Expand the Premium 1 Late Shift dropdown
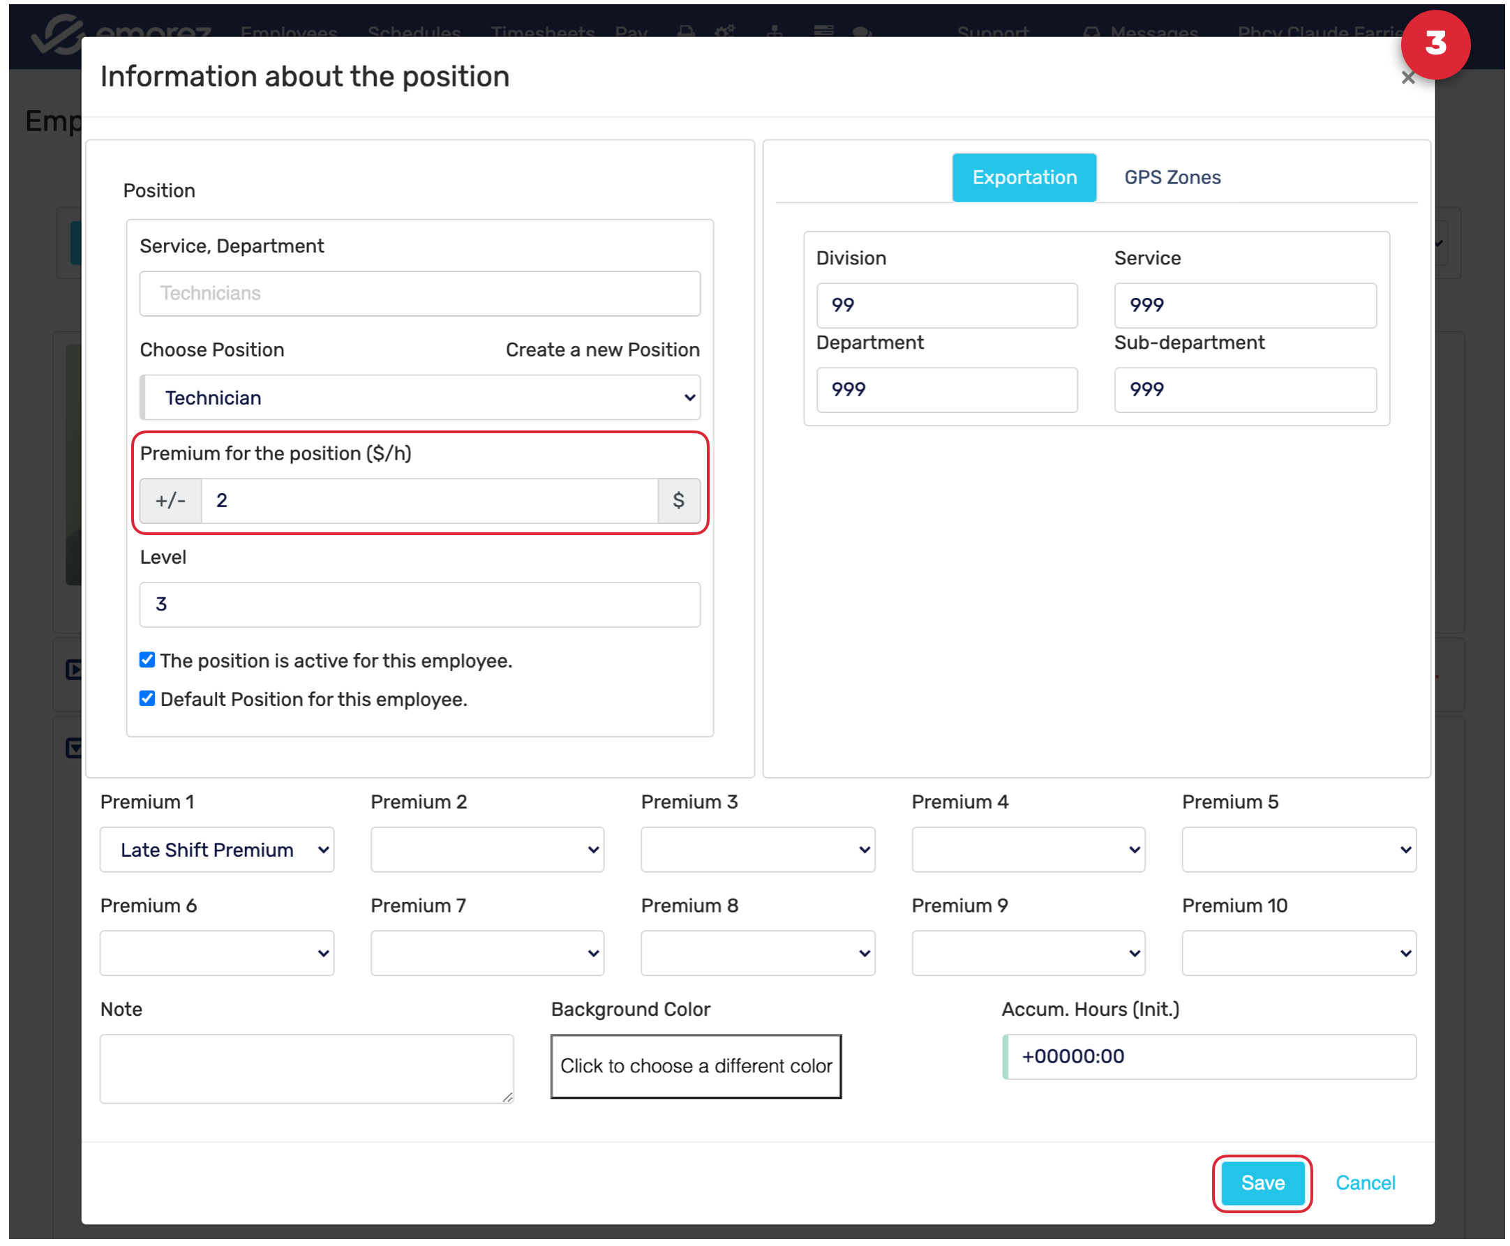This screenshot has width=1510, height=1246. (217, 850)
